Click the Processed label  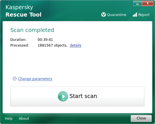[x=20, y=45]
